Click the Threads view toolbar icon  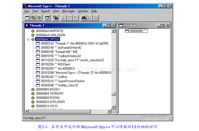[39, 18]
